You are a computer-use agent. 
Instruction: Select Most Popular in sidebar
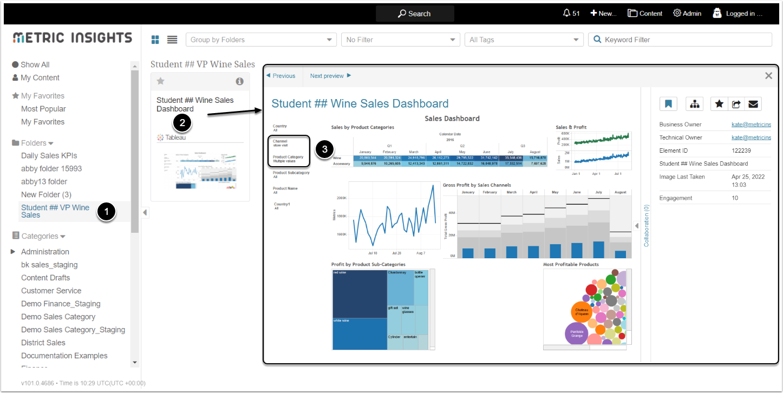pos(43,109)
